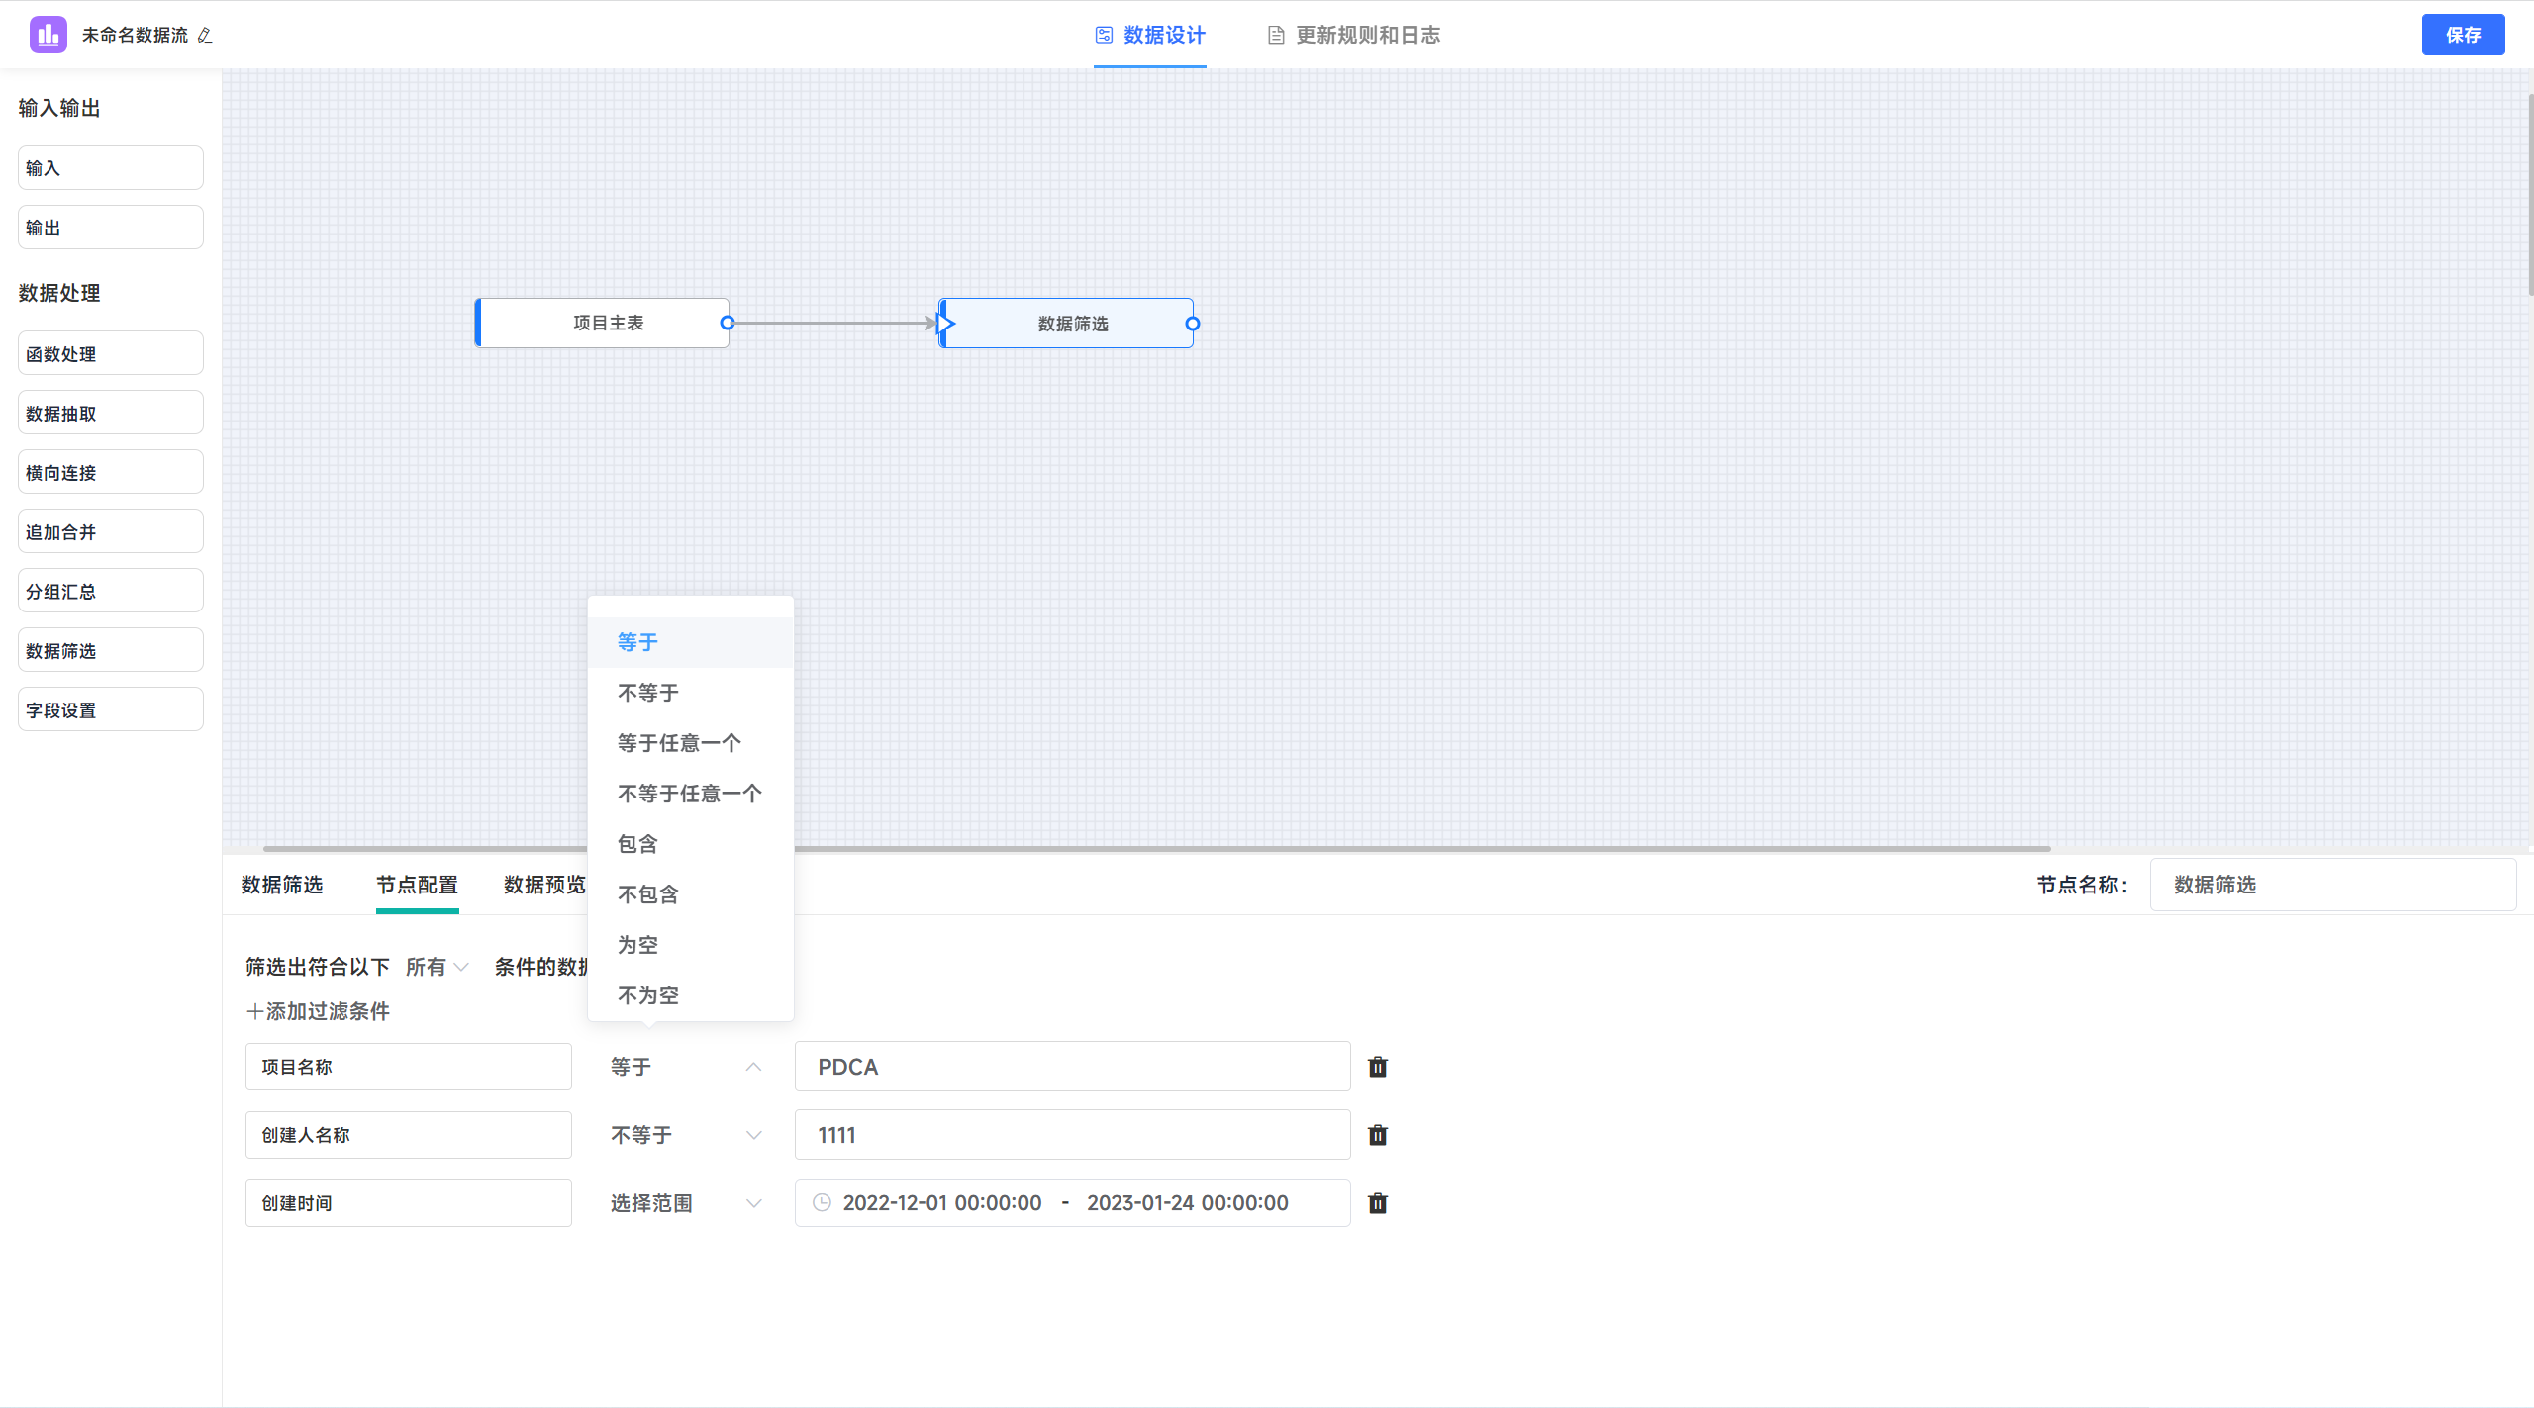This screenshot has height=1408, width=2534.
Task: Open the 数据筛选 bottom panel tab
Action: point(282,885)
